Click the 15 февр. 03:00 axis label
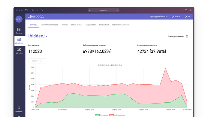 117,110
